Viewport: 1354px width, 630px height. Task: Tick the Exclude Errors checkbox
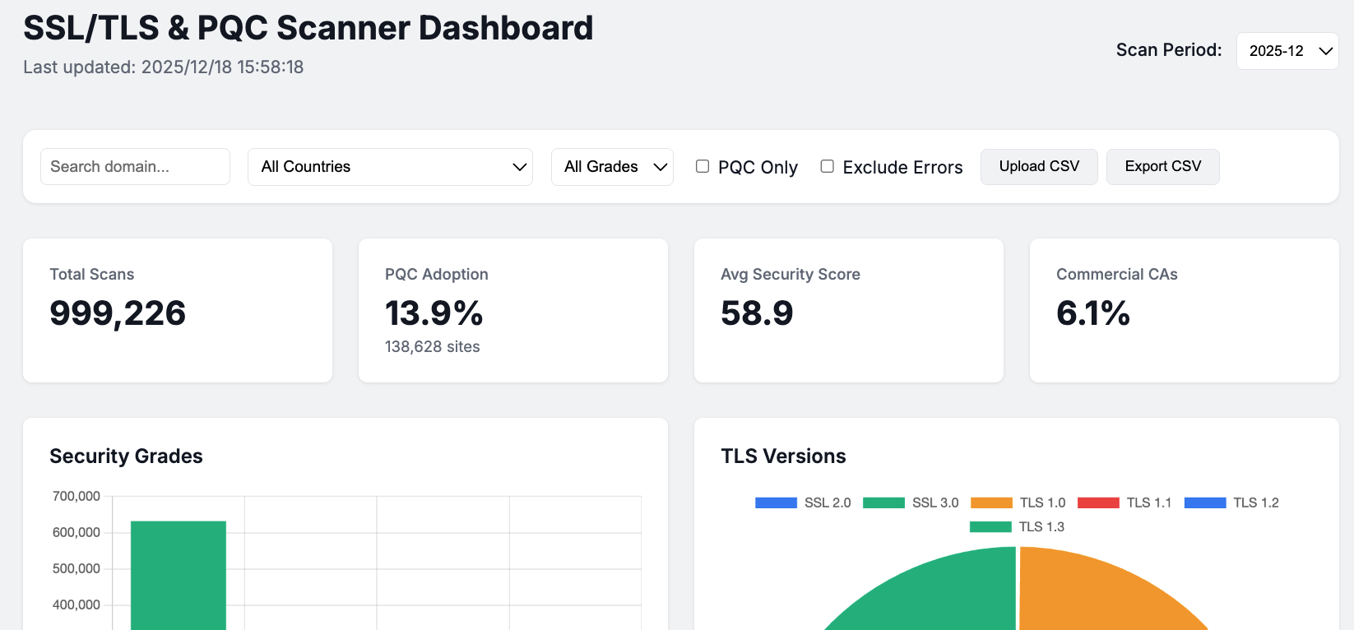click(828, 166)
